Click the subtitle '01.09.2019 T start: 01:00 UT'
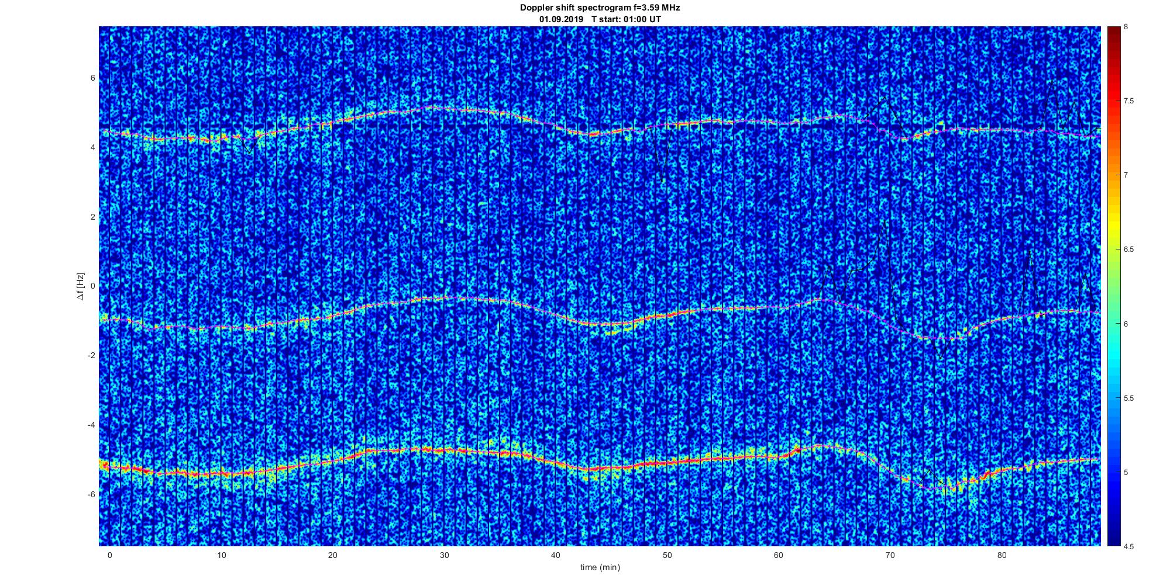 (x=600, y=19)
